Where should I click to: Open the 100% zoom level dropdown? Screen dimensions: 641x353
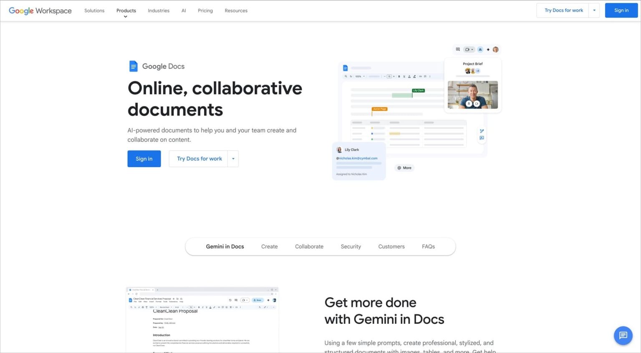point(358,76)
